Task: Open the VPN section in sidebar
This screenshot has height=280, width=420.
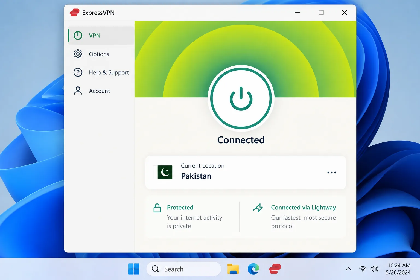Action: (101, 36)
